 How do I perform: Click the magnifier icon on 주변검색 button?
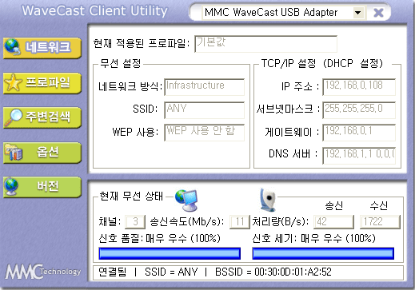coord(13,117)
